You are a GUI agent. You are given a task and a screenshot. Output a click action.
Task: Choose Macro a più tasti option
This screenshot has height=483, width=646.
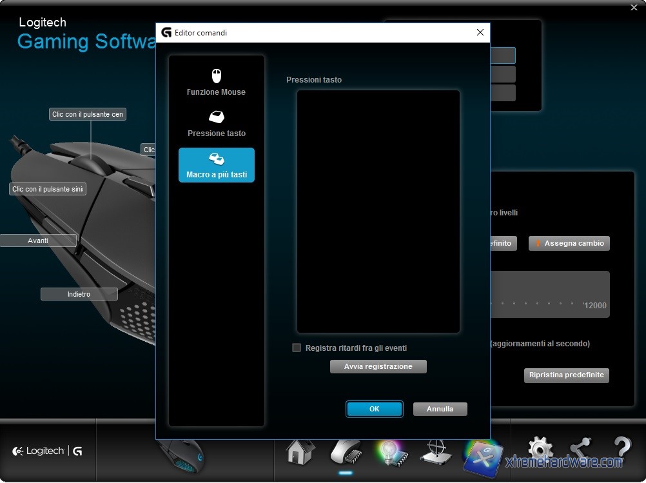tap(217, 165)
